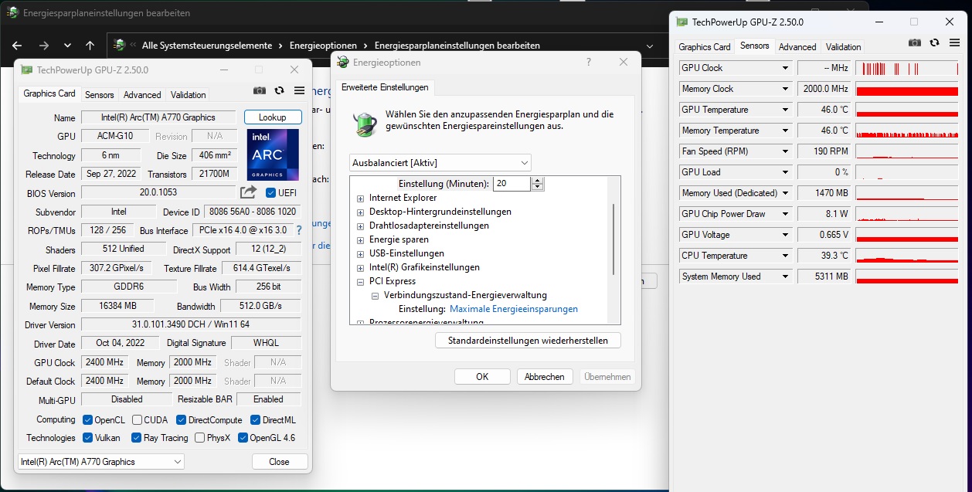The width and height of the screenshot is (972, 492).
Task: Click the refresh icon in Sensors GPU-Z window
Action: 934,42
